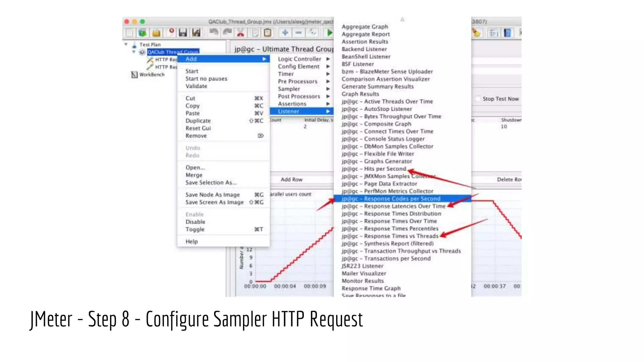
Task: Collapse the QAClub Thread Group node
Action: coord(134,52)
